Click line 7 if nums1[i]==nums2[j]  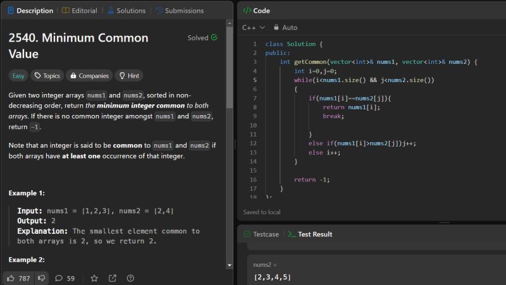[x=350, y=98]
